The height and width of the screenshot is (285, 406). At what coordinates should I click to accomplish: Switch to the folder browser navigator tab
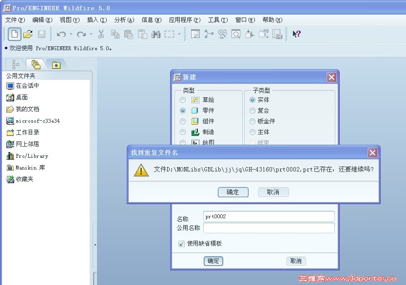[x=36, y=64]
